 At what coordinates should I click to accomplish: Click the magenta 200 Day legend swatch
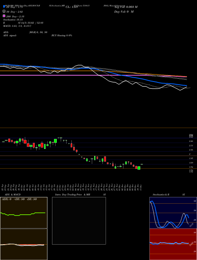coord(4,16)
